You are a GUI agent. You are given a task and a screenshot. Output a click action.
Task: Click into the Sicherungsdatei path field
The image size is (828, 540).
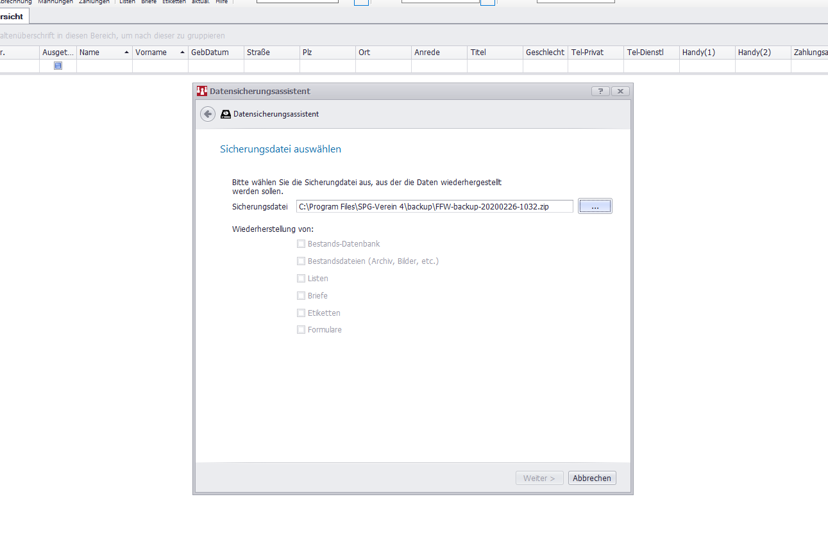click(x=434, y=206)
